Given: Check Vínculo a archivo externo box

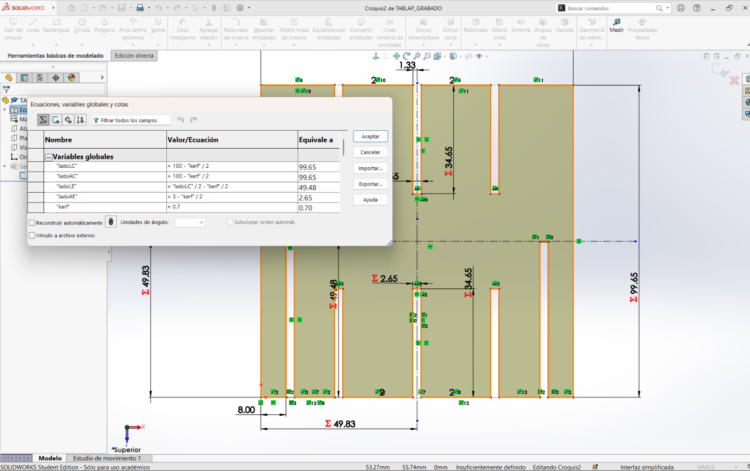Looking at the screenshot, I should click(32, 235).
